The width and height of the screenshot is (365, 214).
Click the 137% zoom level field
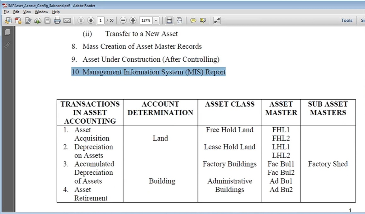146,20
